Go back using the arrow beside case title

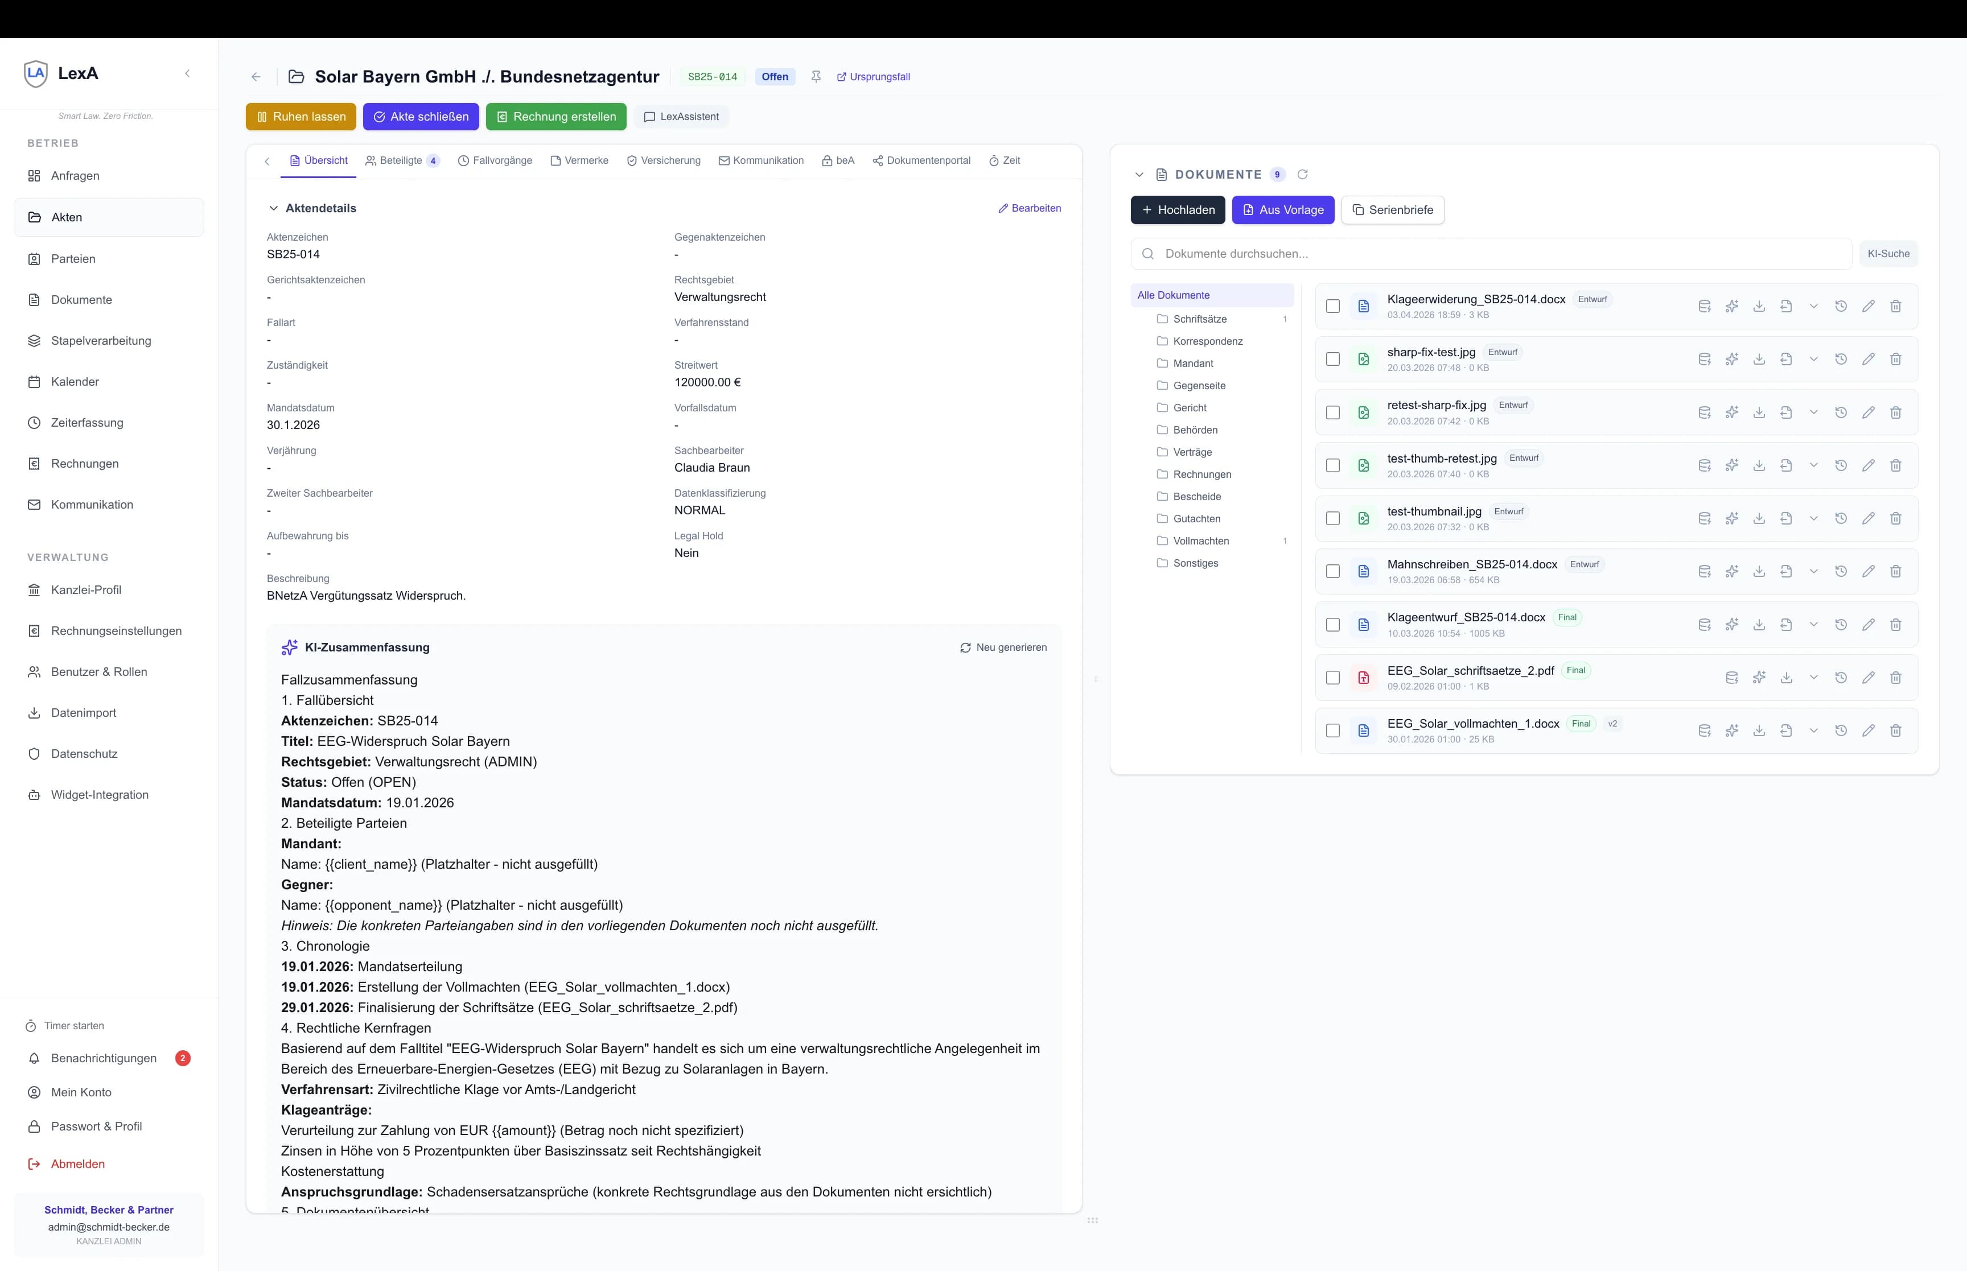click(x=256, y=77)
